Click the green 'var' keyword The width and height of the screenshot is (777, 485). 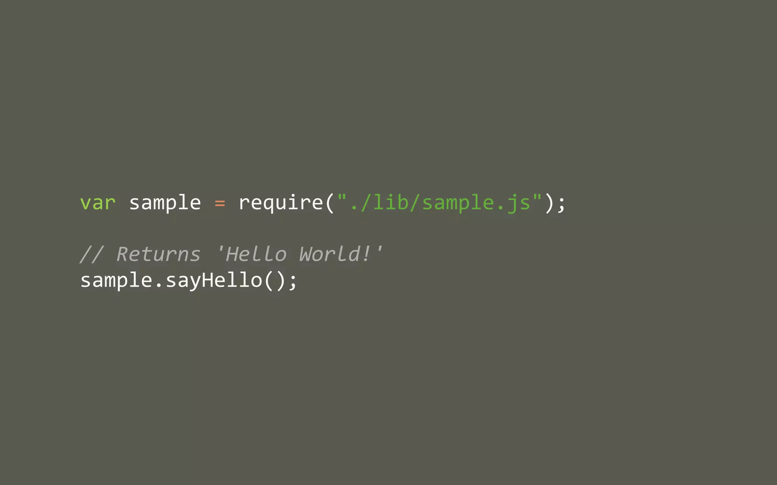point(98,203)
